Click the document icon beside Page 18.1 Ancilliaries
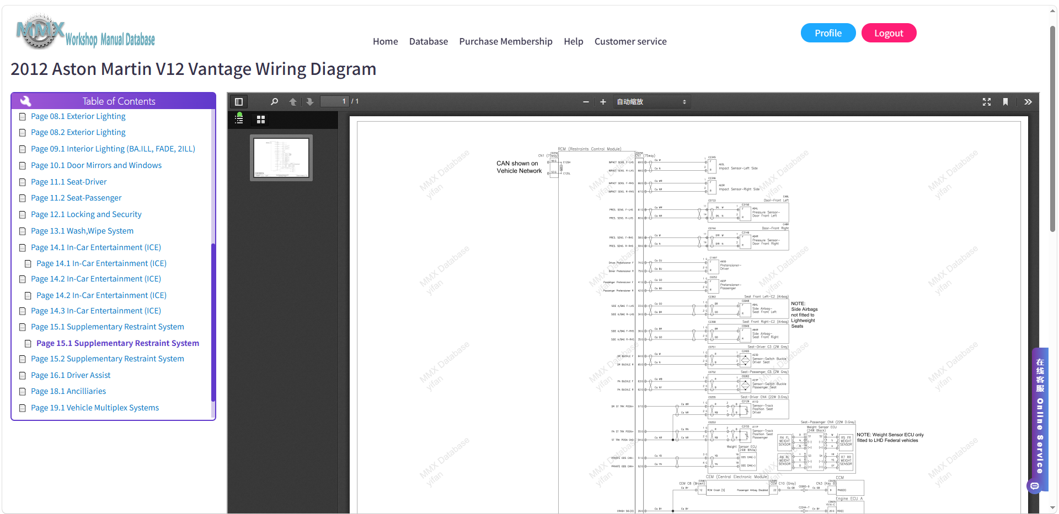The height and width of the screenshot is (514, 1059). click(x=23, y=392)
